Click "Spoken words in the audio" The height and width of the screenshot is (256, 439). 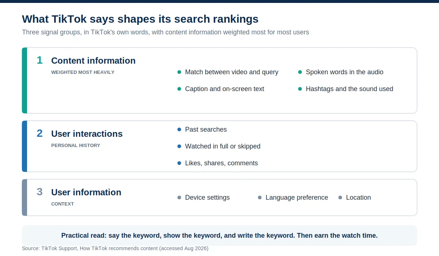tap(345, 72)
